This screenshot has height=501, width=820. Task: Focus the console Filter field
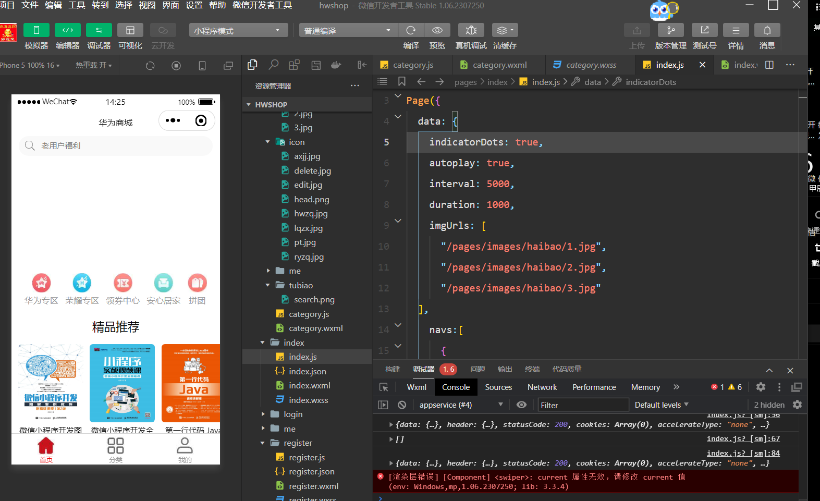(x=583, y=405)
